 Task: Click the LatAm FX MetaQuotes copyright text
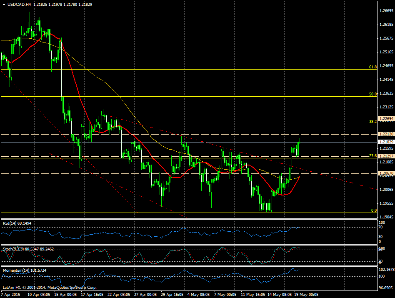pyautogui.click(x=50, y=287)
